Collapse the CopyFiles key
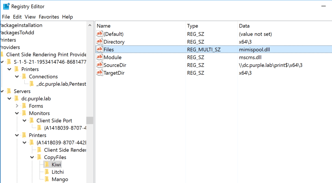332x183 pixels. [x=32, y=157]
